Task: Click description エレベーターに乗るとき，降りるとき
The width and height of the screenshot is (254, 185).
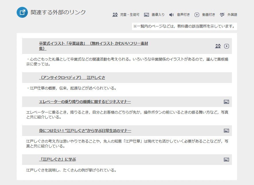Action: (127, 115)
